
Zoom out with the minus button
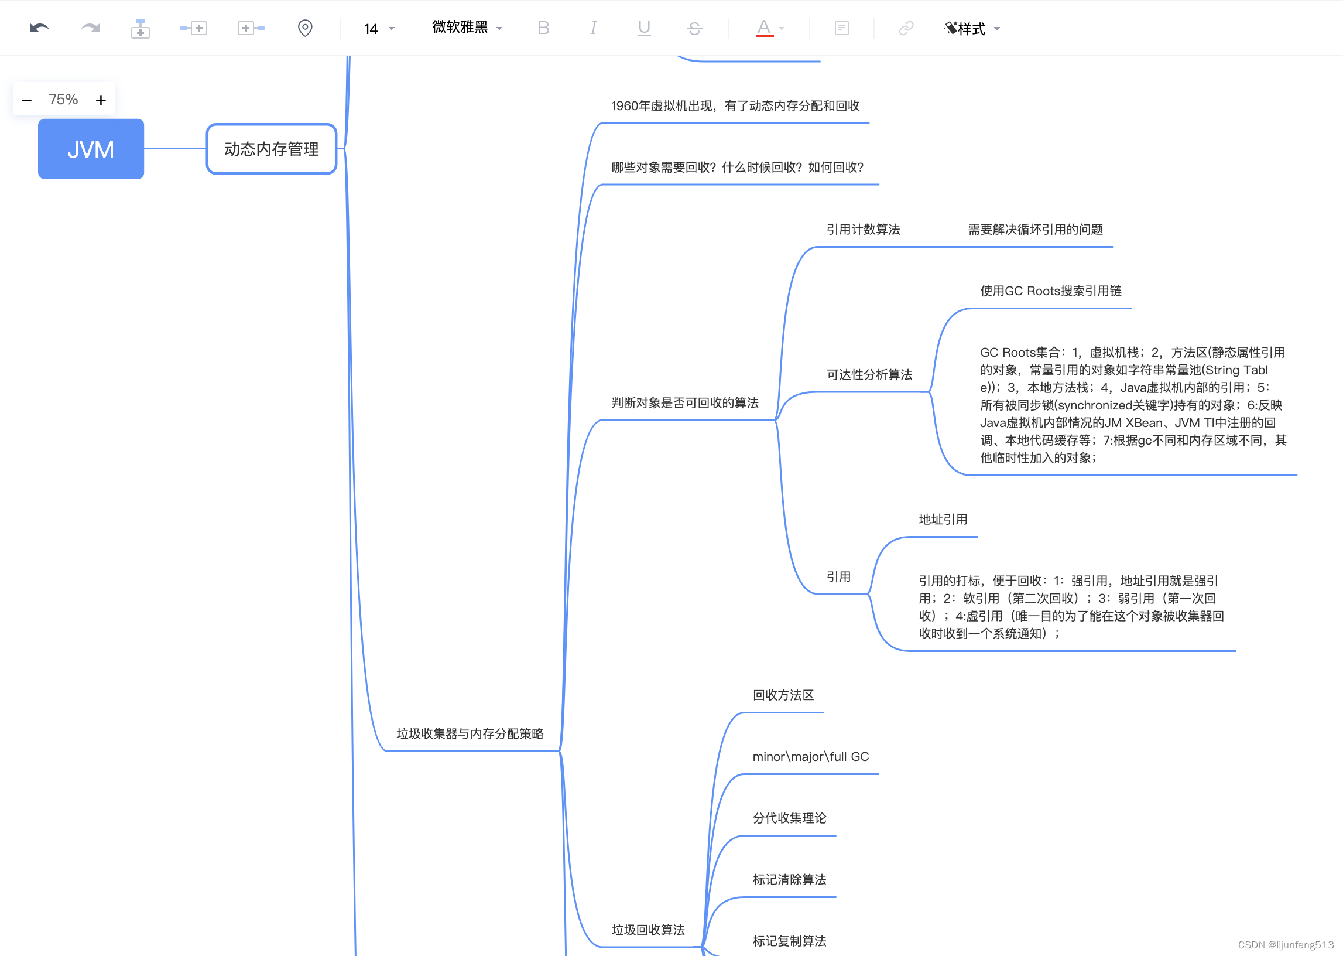tap(26, 100)
